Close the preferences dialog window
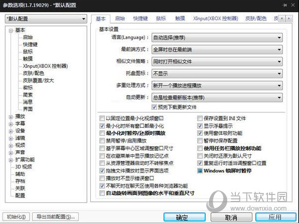299x223 pixels. (293, 5)
